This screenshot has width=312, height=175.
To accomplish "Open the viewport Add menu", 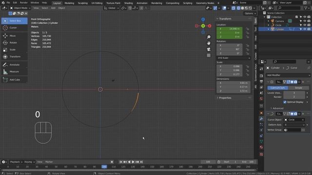I will [x=53, y=8].
